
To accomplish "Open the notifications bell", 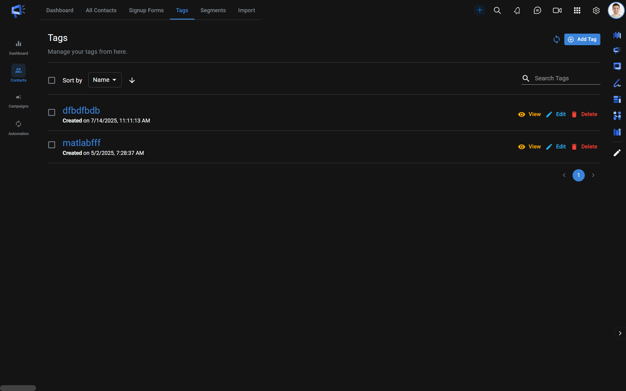I will tap(517, 11).
